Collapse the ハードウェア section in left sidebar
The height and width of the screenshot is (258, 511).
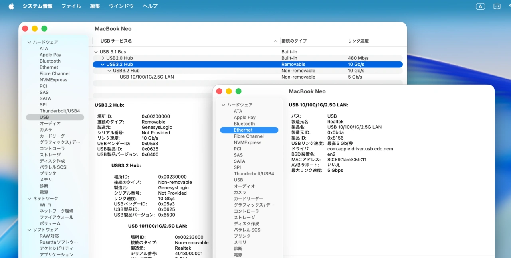pos(29,42)
